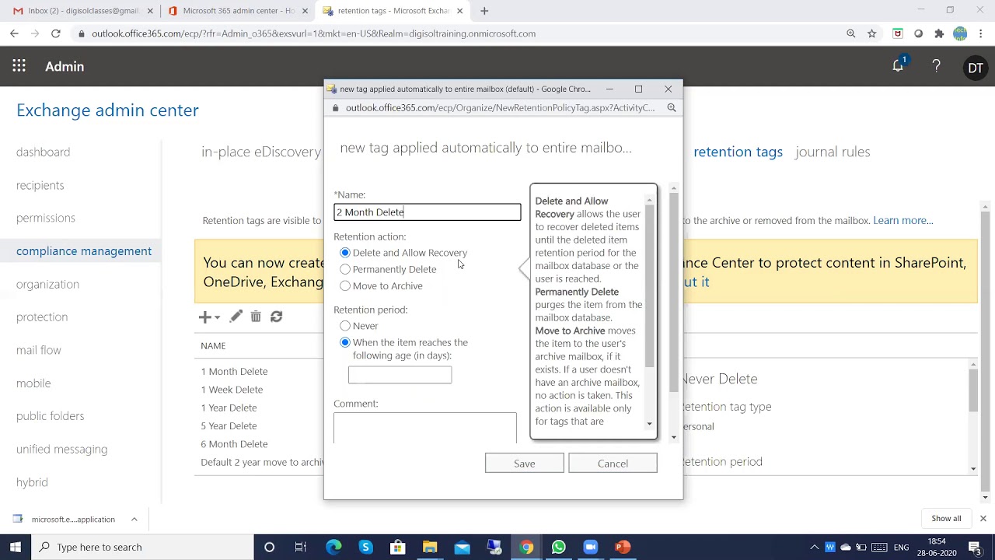Click the Comment text area
The image size is (995, 560).
coord(425,428)
